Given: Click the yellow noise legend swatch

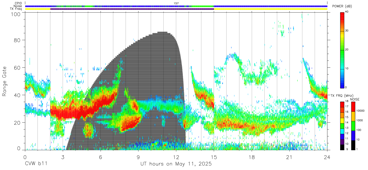Looking at the screenshot, I should 353,116.
